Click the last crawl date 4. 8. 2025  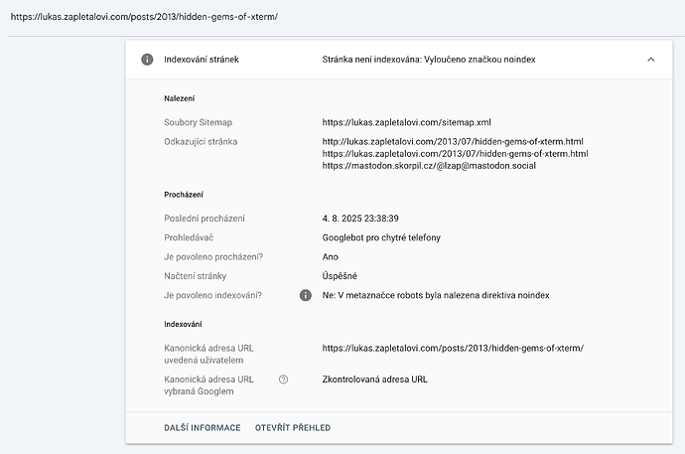360,219
